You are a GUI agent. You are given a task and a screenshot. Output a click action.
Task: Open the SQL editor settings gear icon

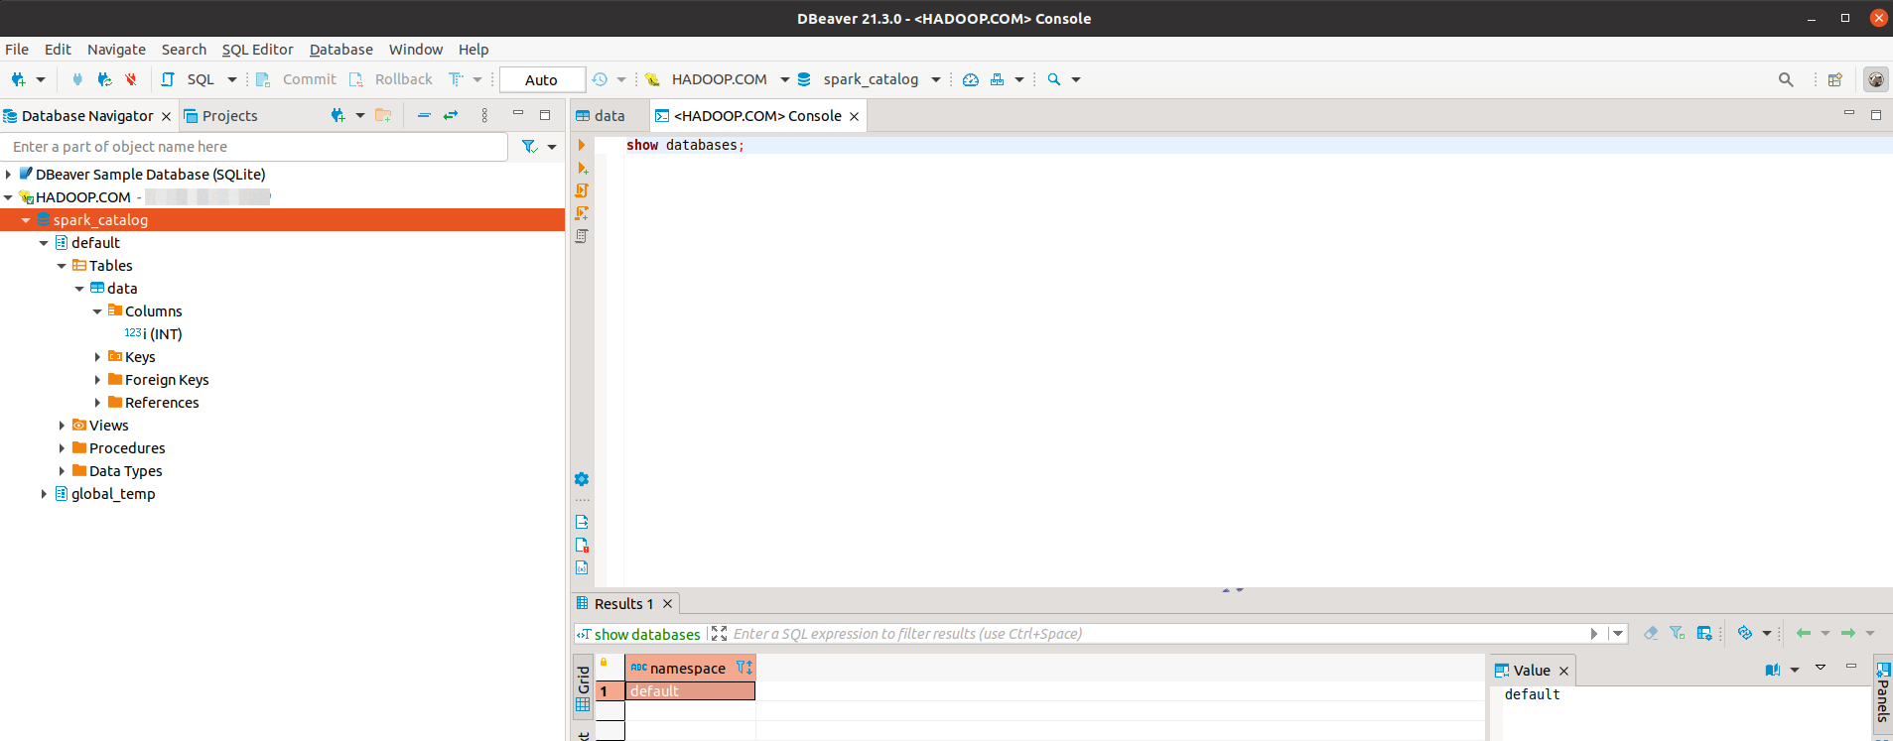(x=582, y=479)
